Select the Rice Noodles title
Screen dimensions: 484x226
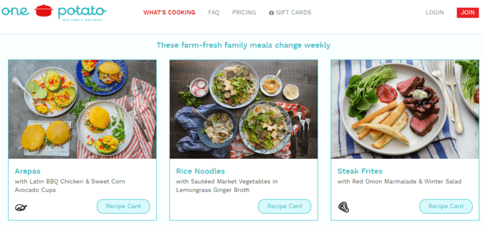[200, 171]
